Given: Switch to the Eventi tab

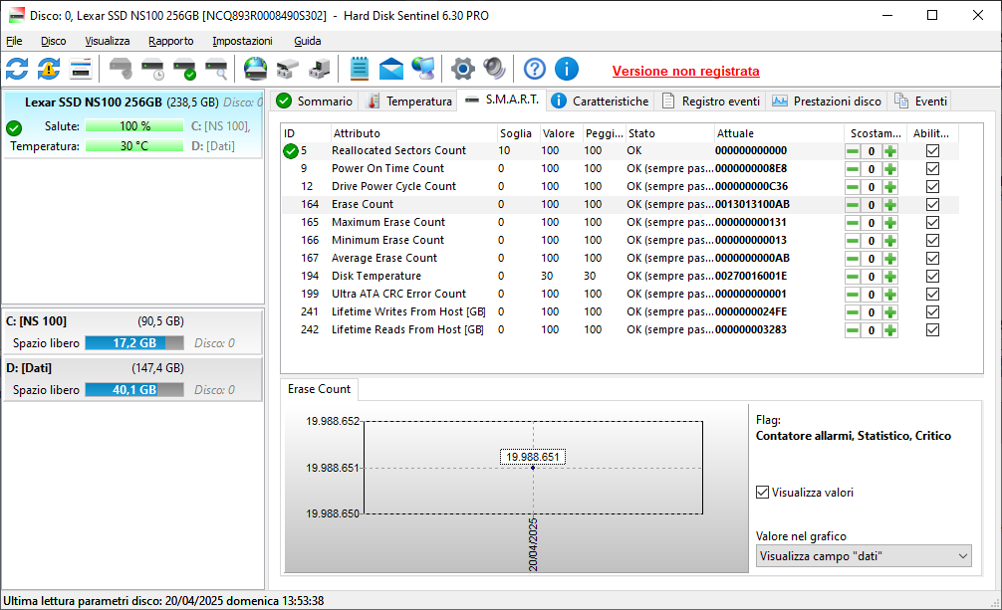Looking at the screenshot, I should (920, 101).
